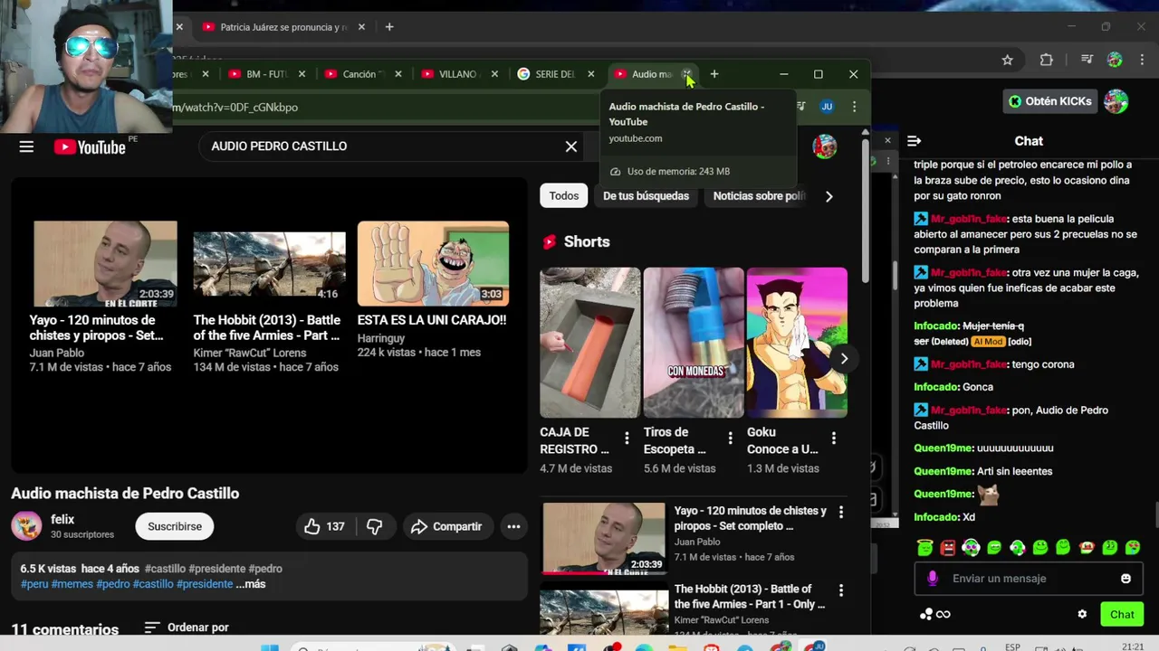Go to the YouTube home logo
Screen dimensions: 1159x651
coord(90,146)
